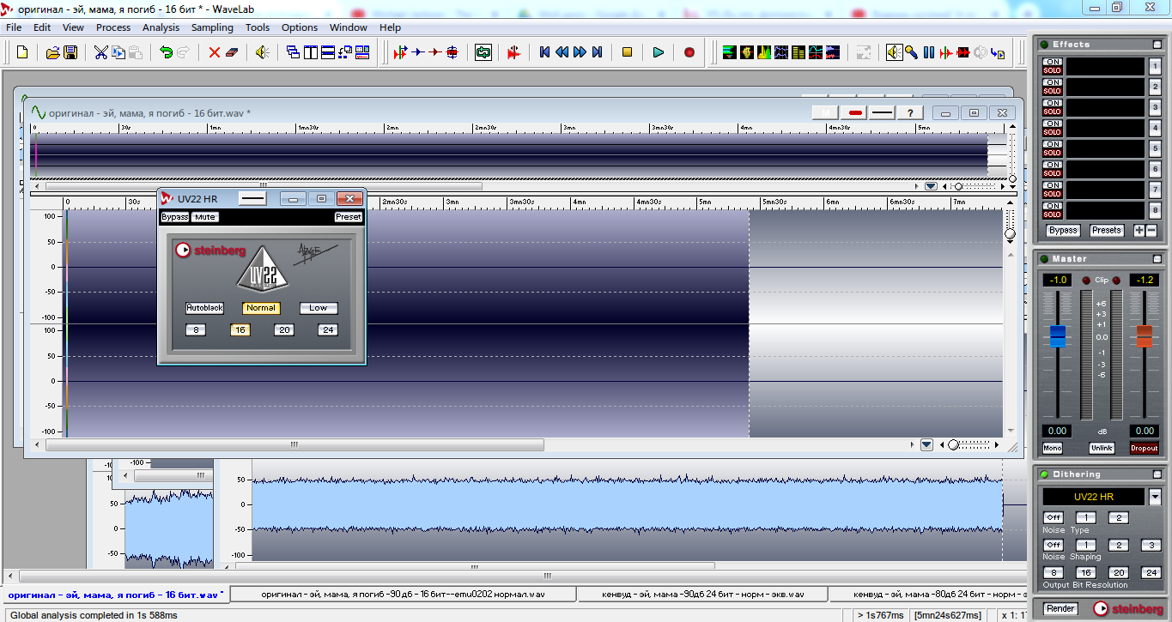Click the blue left Master fader
Viewport: 1172px width, 622px height.
pyautogui.click(x=1058, y=336)
